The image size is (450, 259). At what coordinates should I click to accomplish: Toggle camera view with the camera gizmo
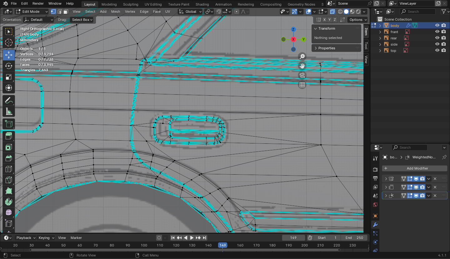click(x=302, y=75)
